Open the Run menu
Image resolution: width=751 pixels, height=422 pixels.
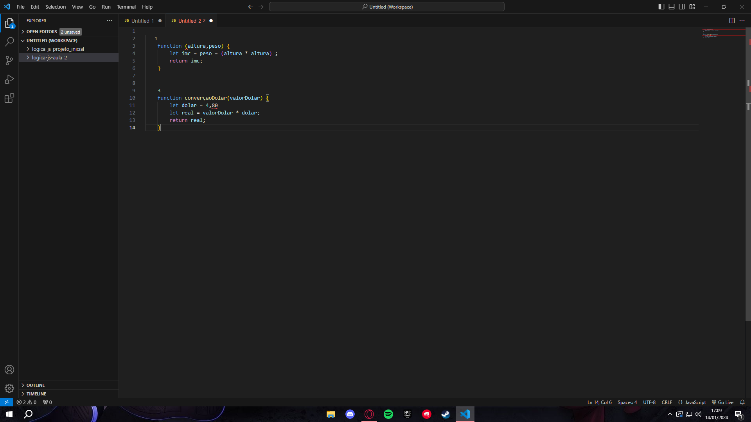tap(106, 7)
